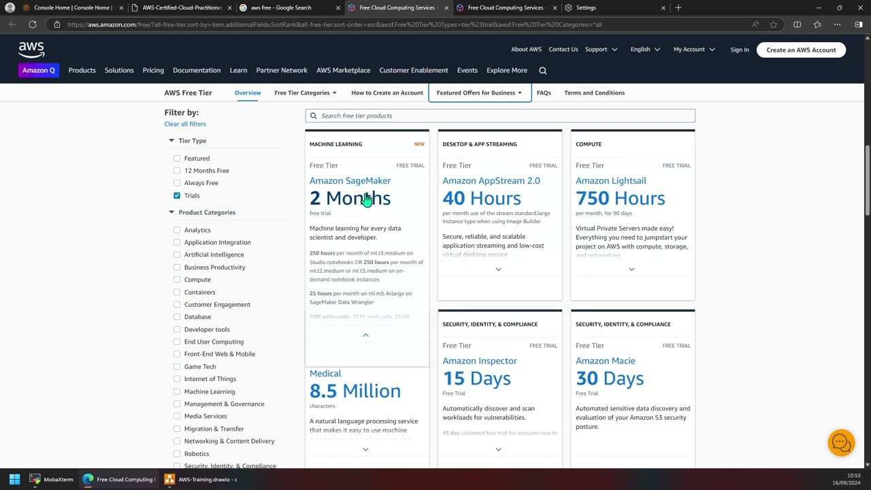
Task: Enable the 12 Months Free filter
Action: tap(177, 171)
